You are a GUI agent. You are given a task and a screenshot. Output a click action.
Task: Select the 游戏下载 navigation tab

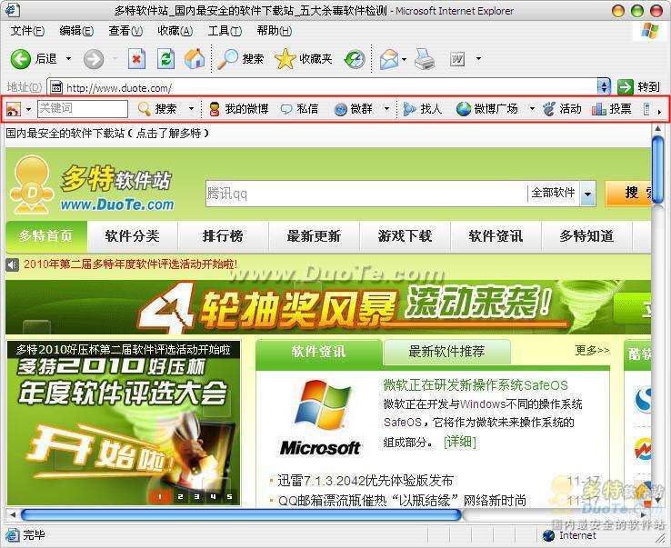click(x=405, y=236)
